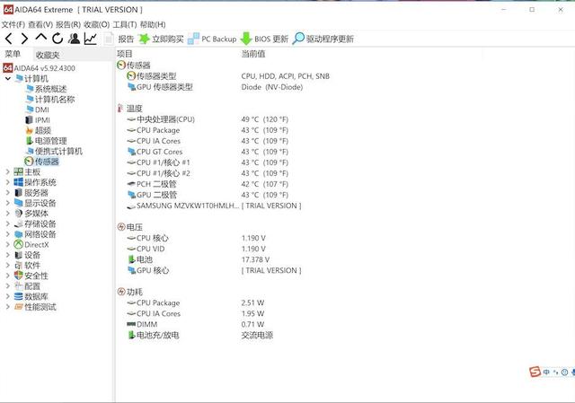The width and height of the screenshot is (575, 403).
Task: Select 传感器 in the tree
Action: click(42, 162)
